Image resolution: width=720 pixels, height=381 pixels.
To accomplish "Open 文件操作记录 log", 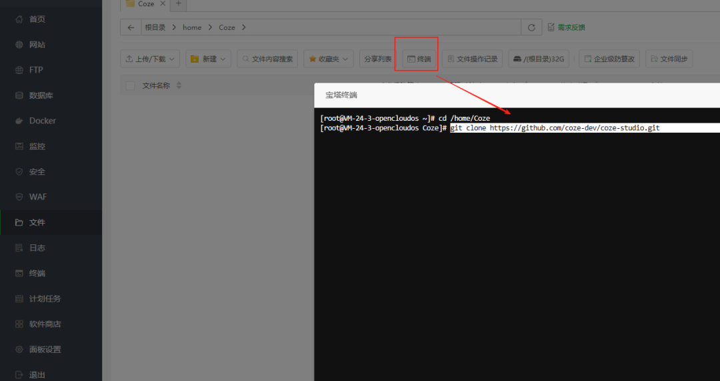I will click(x=473, y=59).
